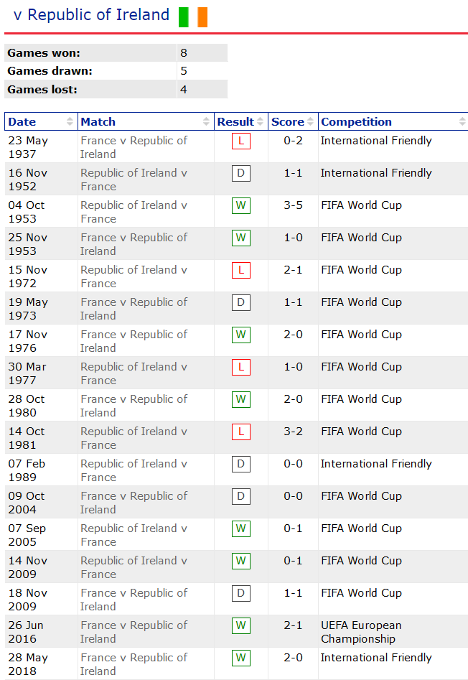Sort the table by Competition column
Viewport: 468px width, 680px height.
[393, 122]
